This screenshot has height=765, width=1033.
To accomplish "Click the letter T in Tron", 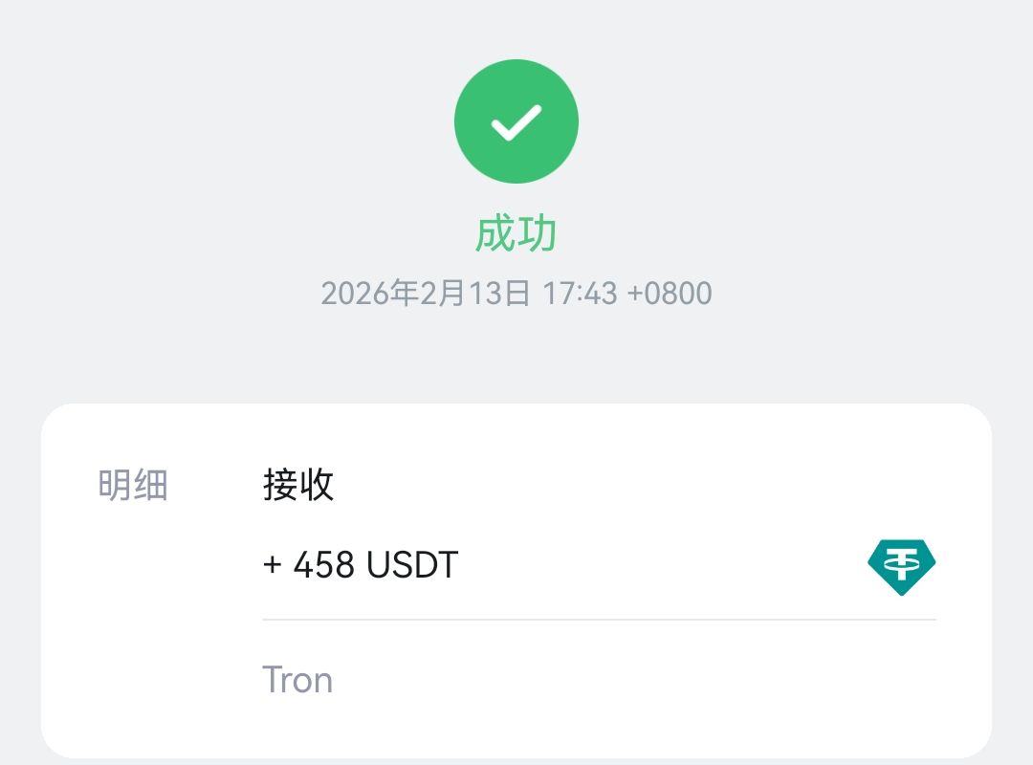I will click(x=273, y=680).
